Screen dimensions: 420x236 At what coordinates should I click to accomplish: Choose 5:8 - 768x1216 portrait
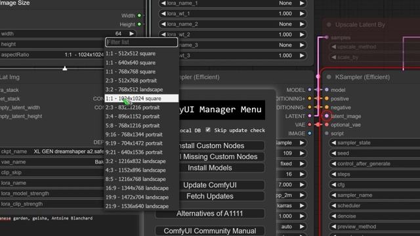tap(142, 125)
